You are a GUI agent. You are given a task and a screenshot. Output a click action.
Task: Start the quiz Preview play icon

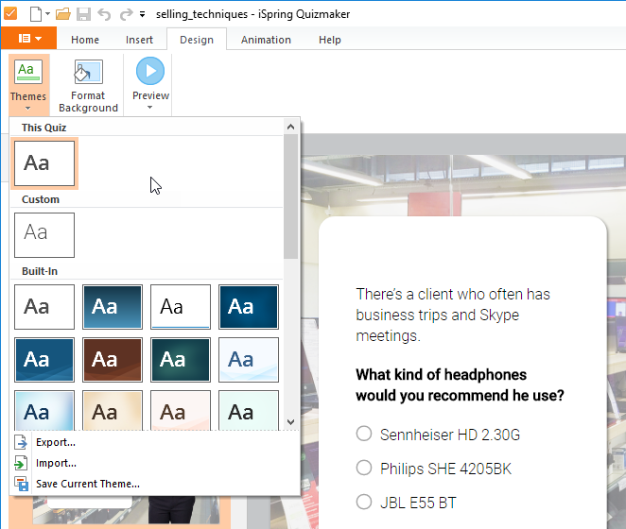click(150, 71)
